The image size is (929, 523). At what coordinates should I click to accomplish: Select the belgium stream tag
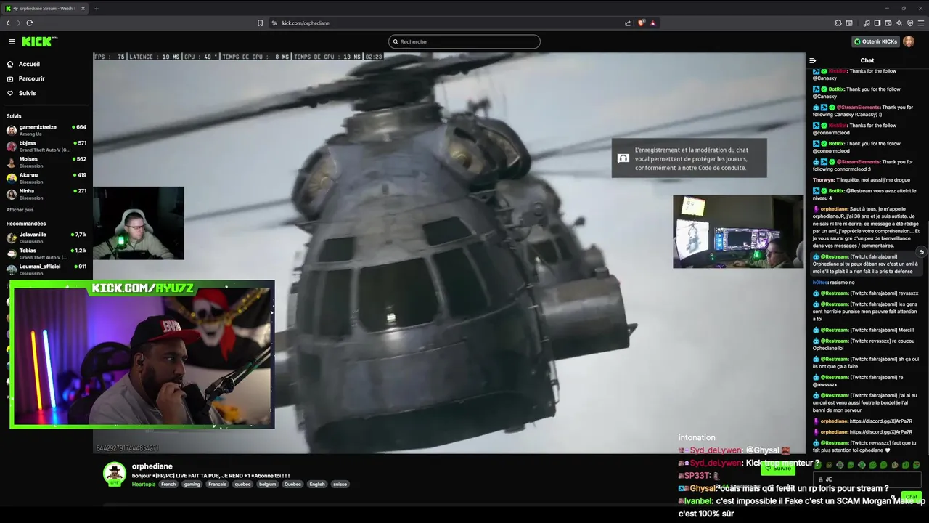[x=267, y=484]
